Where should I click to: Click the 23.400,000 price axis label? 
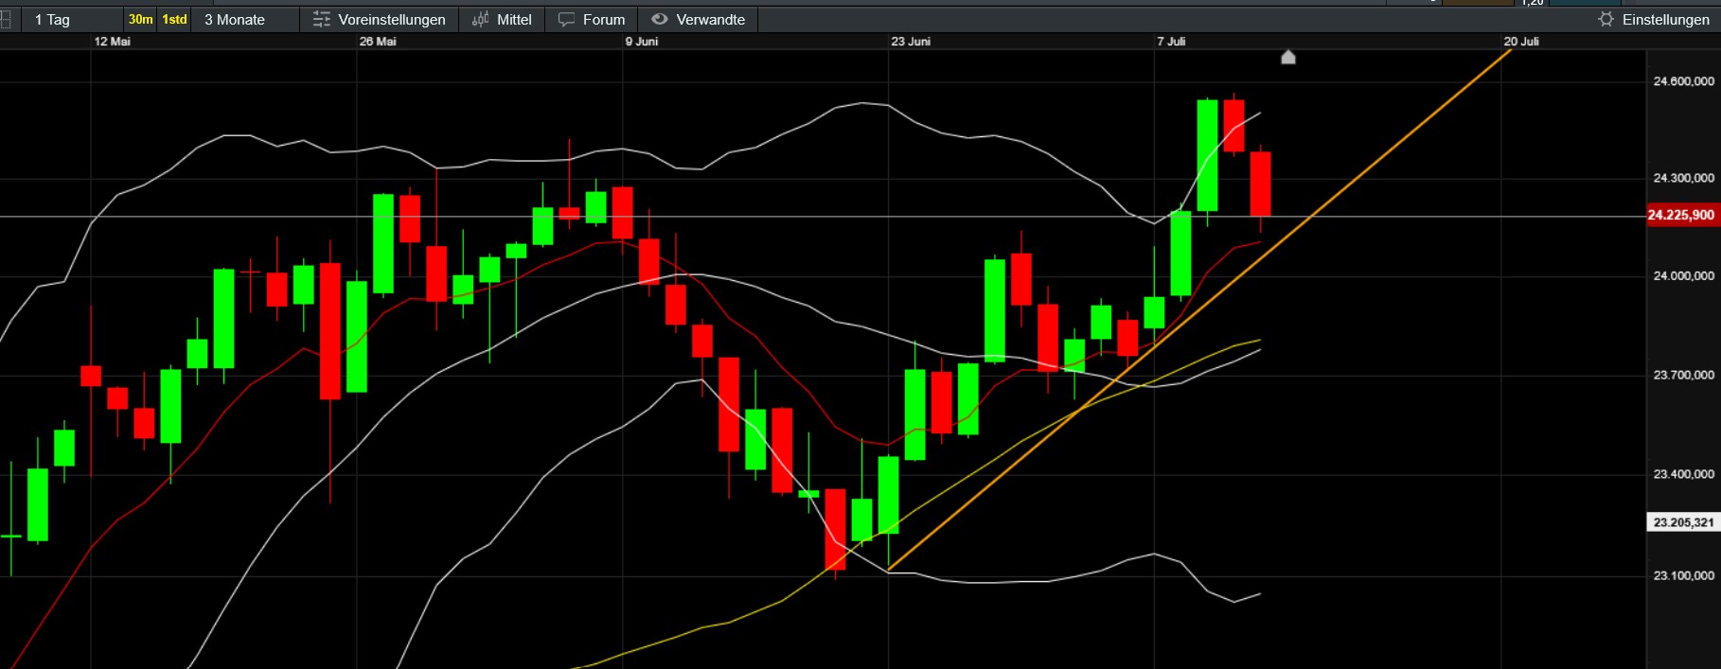1683,474
